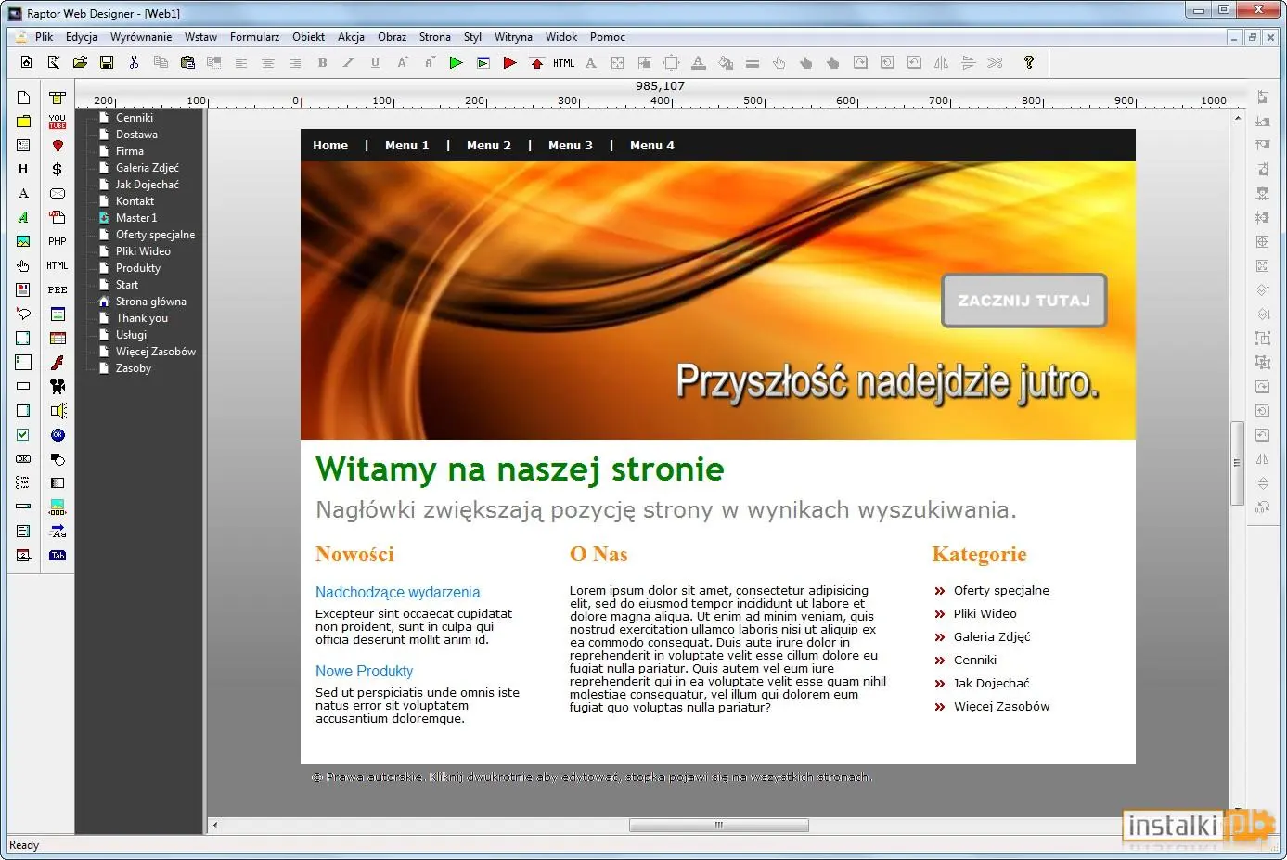Select the PayPal dollar sign tool
The height and width of the screenshot is (860, 1287).
[x=58, y=169]
